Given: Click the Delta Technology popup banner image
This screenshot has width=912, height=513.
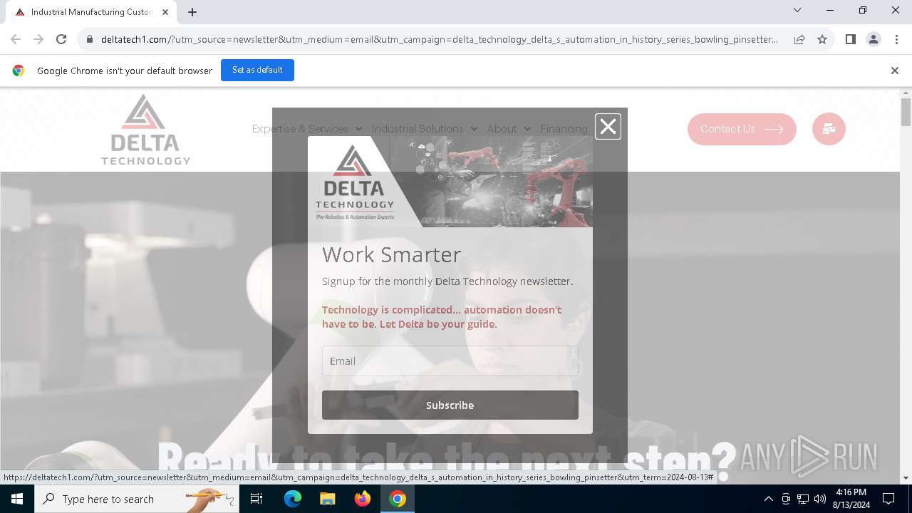Looking at the screenshot, I should click(x=450, y=182).
